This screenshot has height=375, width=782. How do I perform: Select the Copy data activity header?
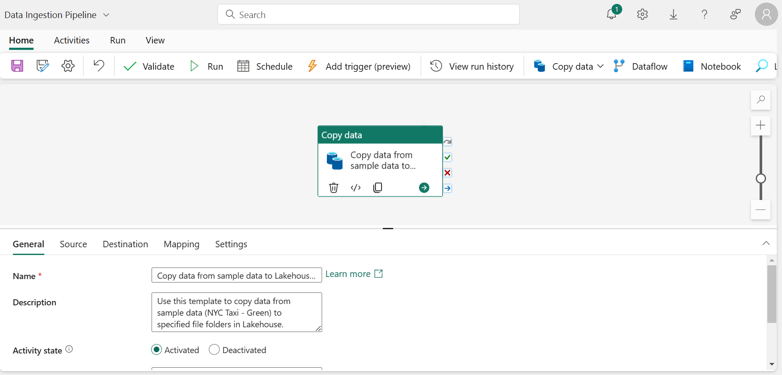tap(380, 135)
